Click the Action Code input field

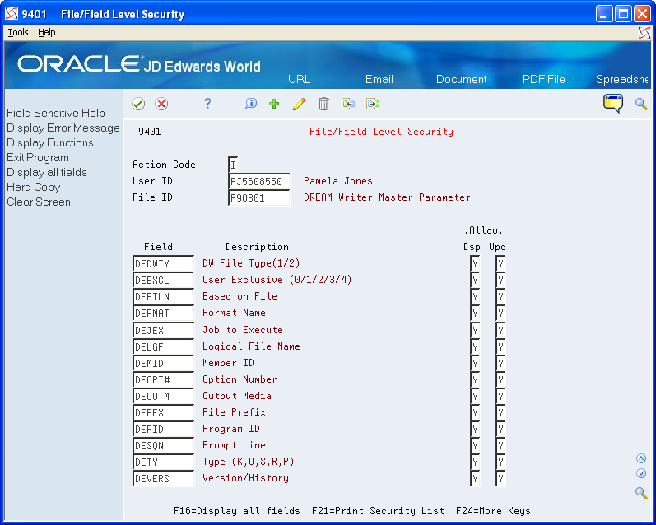[234, 165]
